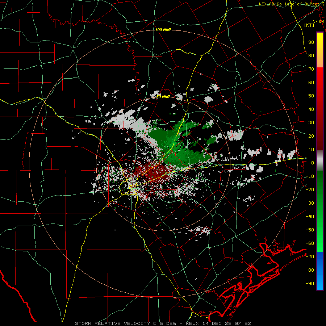Screen dimensions: 326x326
Task: Click the 40 value on velocity scale
Action: click(311, 109)
